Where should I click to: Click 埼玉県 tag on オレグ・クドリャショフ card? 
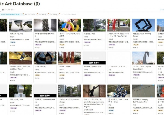62,45
